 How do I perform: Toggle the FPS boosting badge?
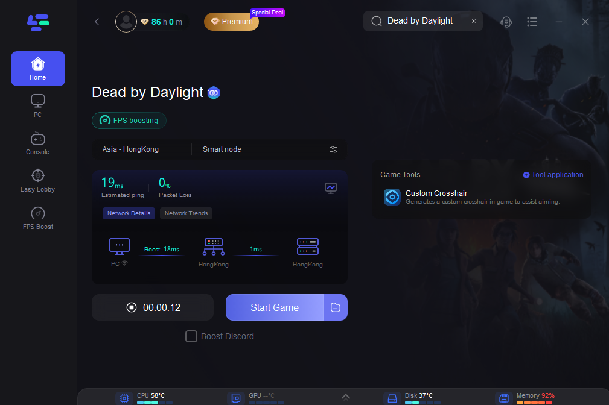(129, 121)
